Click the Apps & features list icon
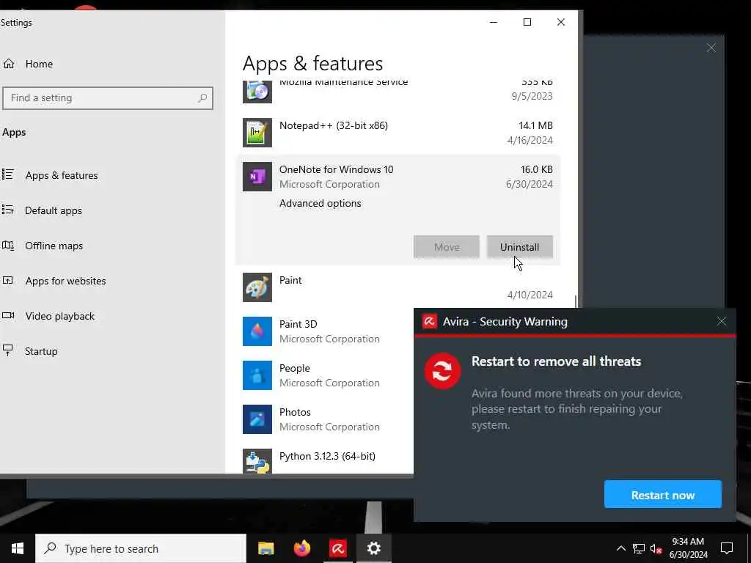 click(7, 174)
